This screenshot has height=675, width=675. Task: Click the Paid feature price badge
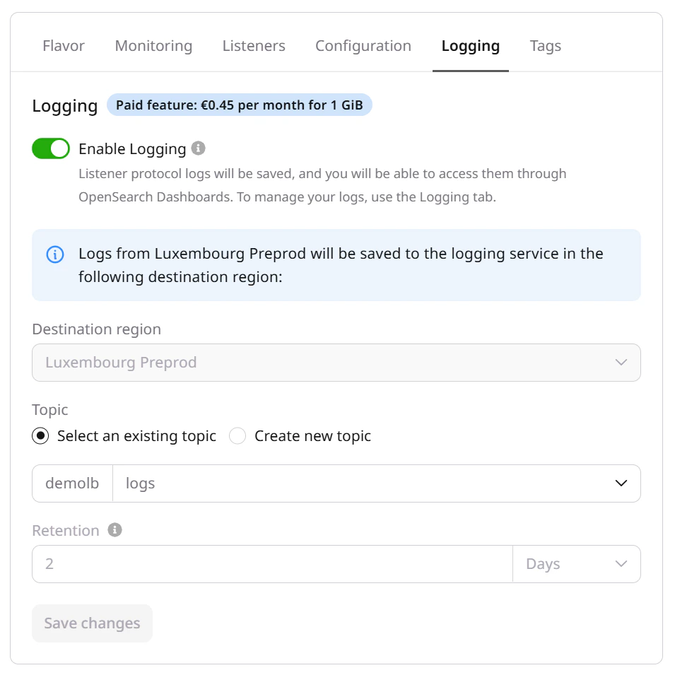pyautogui.click(x=240, y=105)
